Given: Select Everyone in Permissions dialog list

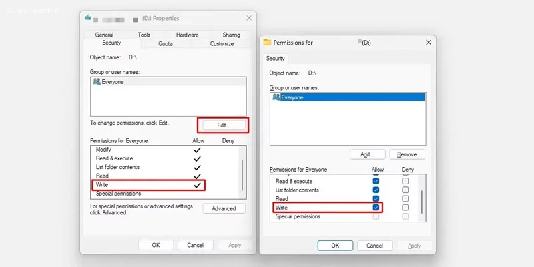Looking at the screenshot, I should pyautogui.click(x=348, y=97).
